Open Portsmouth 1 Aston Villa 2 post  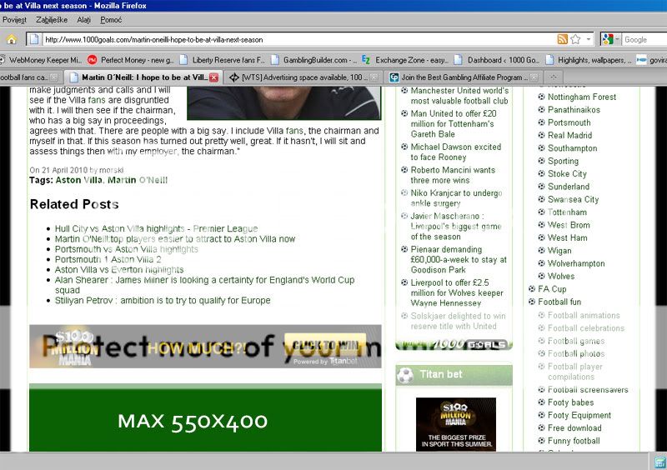[x=108, y=259]
